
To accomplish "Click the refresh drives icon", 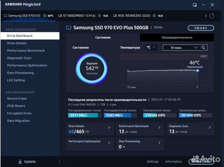I will (212, 16).
